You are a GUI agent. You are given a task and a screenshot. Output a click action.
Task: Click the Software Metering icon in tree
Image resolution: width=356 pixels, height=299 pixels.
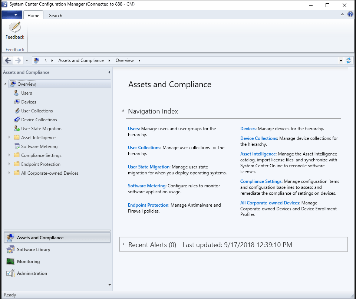[x=17, y=146]
